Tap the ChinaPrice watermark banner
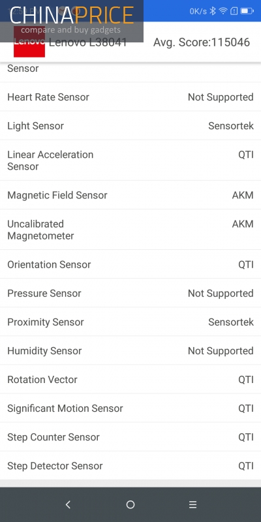 [x=72, y=21]
